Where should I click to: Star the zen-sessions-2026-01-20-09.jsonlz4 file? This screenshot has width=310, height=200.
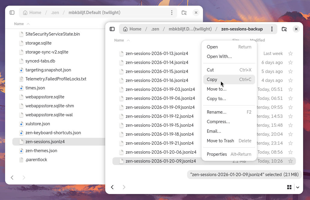click(x=290, y=161)
